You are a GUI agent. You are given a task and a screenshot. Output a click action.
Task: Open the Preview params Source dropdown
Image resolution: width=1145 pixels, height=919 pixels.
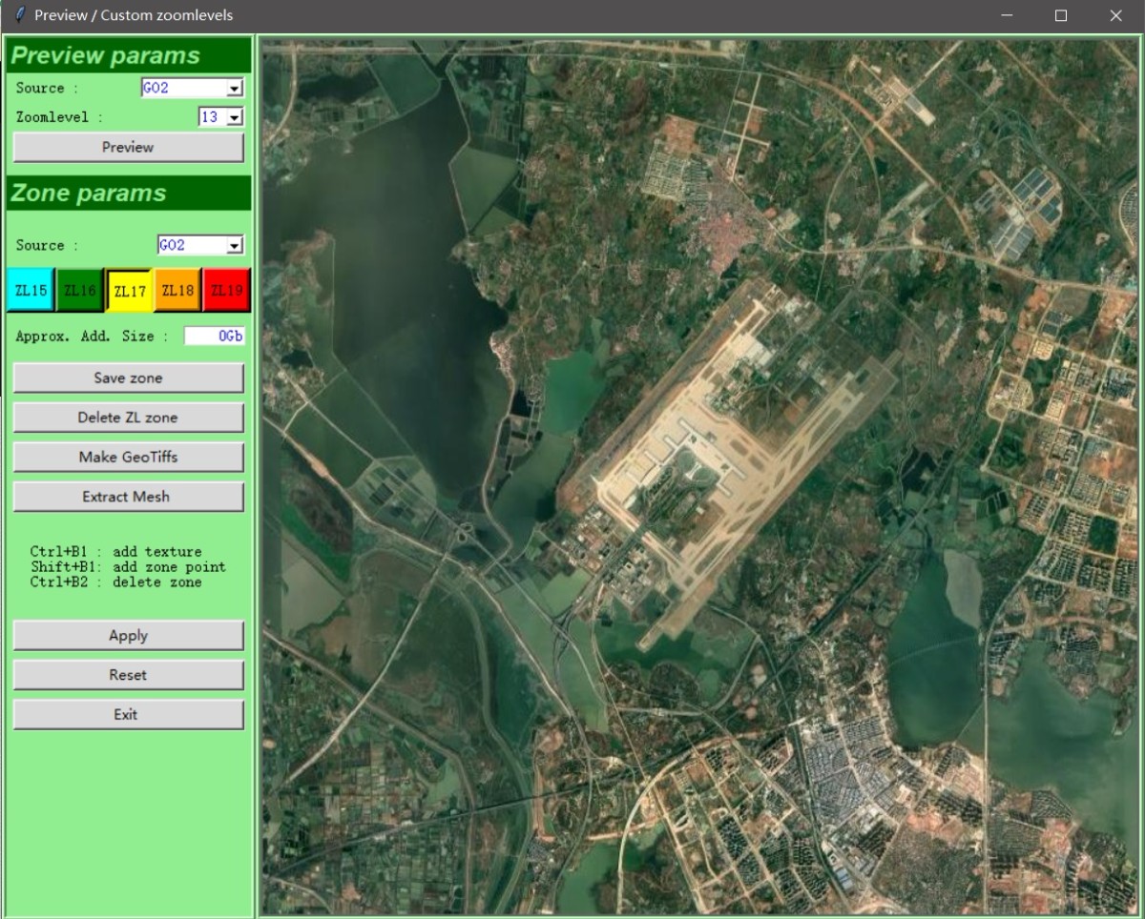coord(234,89)
